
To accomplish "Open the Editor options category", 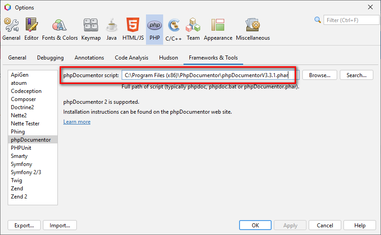I will point(31,29).
